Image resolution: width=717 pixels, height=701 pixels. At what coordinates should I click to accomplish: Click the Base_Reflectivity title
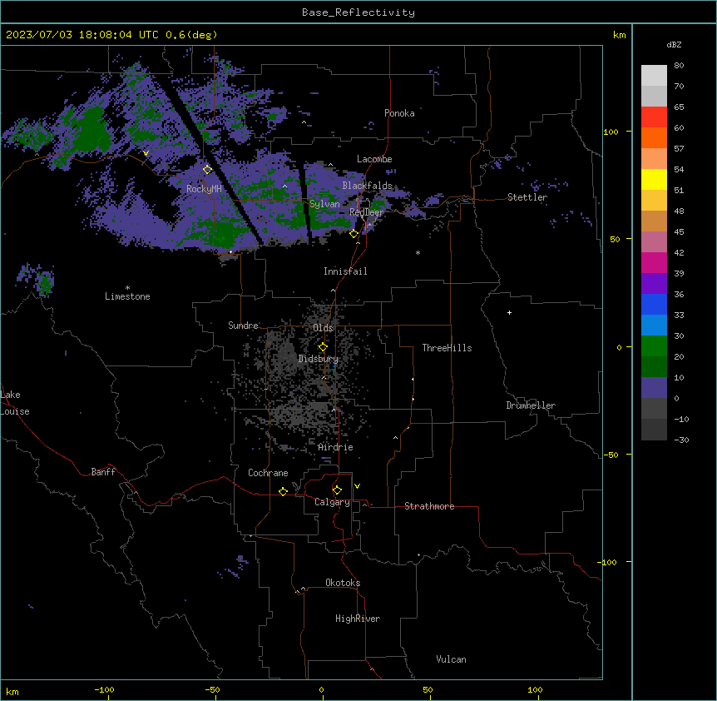point(358,12)
